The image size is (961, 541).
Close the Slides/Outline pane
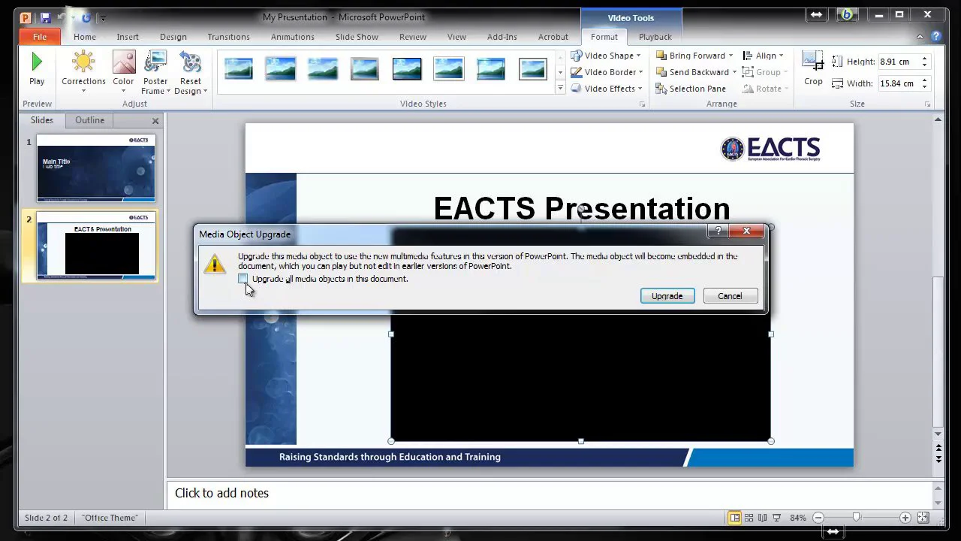click(155, 120)
